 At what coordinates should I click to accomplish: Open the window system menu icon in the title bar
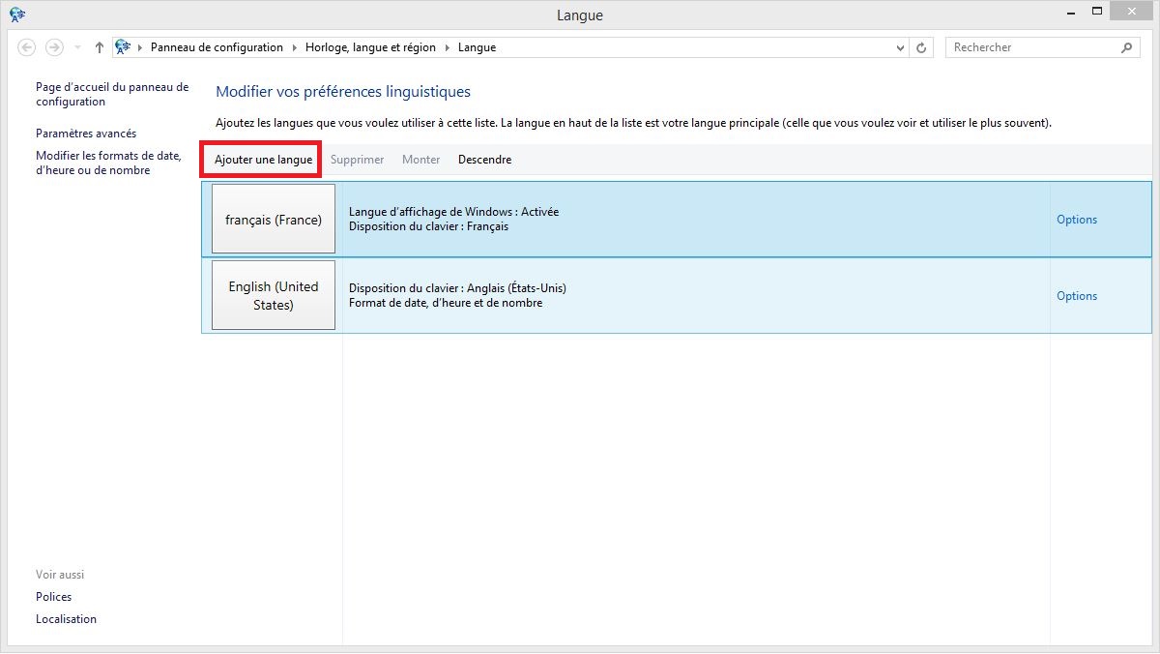pyautogui.click(x=17, y=15)
